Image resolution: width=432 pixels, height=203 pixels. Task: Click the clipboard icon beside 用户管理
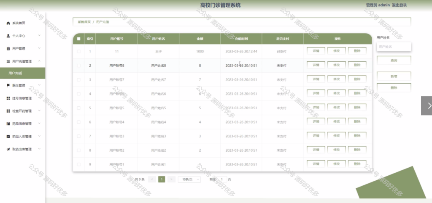[x=8, y=49]
